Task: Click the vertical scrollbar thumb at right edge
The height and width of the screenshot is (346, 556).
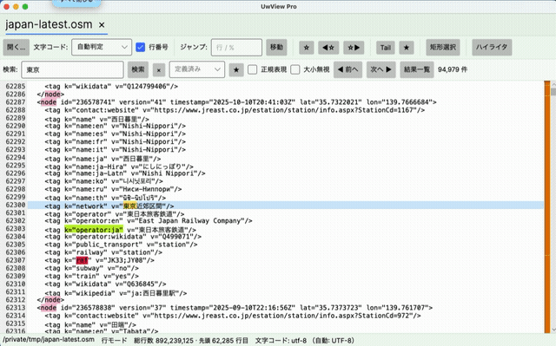Action: point(553,92)
